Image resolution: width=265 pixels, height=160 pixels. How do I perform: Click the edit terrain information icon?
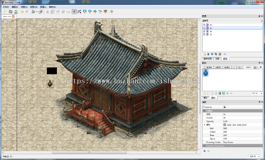point(223,93)
